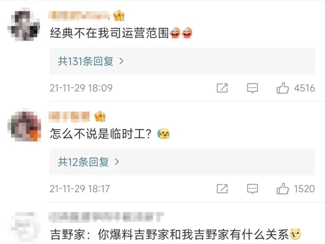Reply to the 18:09 comment
The image size is (325, 244).
tap(252, 88)
